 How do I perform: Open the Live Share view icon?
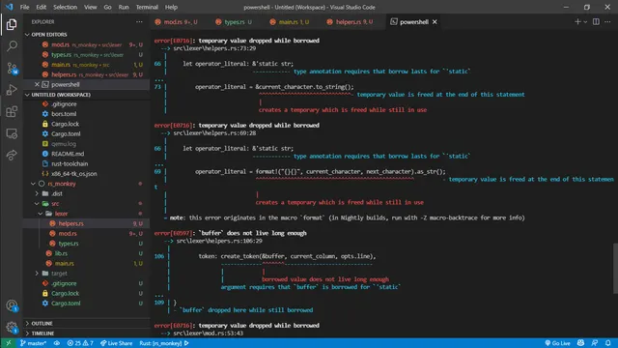12,155
